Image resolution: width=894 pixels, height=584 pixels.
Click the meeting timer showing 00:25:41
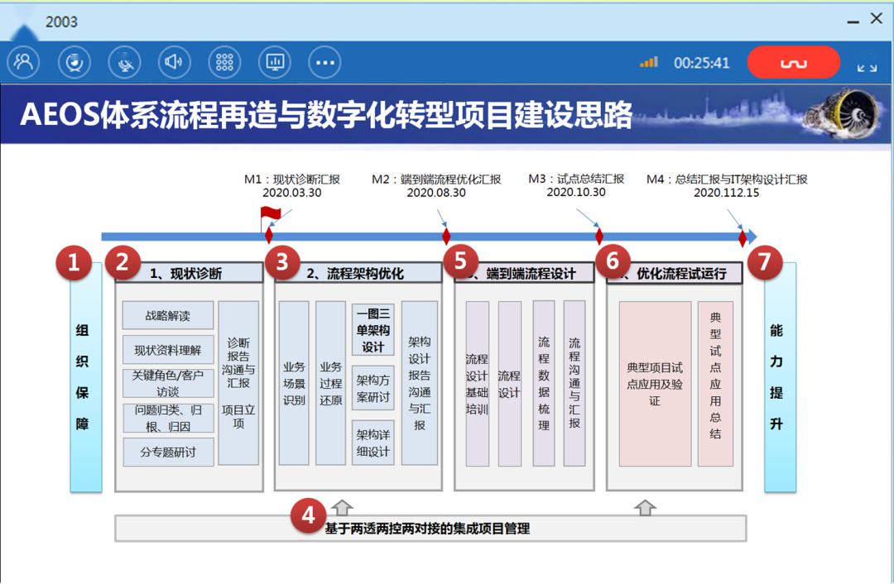[x=702, y=60]
